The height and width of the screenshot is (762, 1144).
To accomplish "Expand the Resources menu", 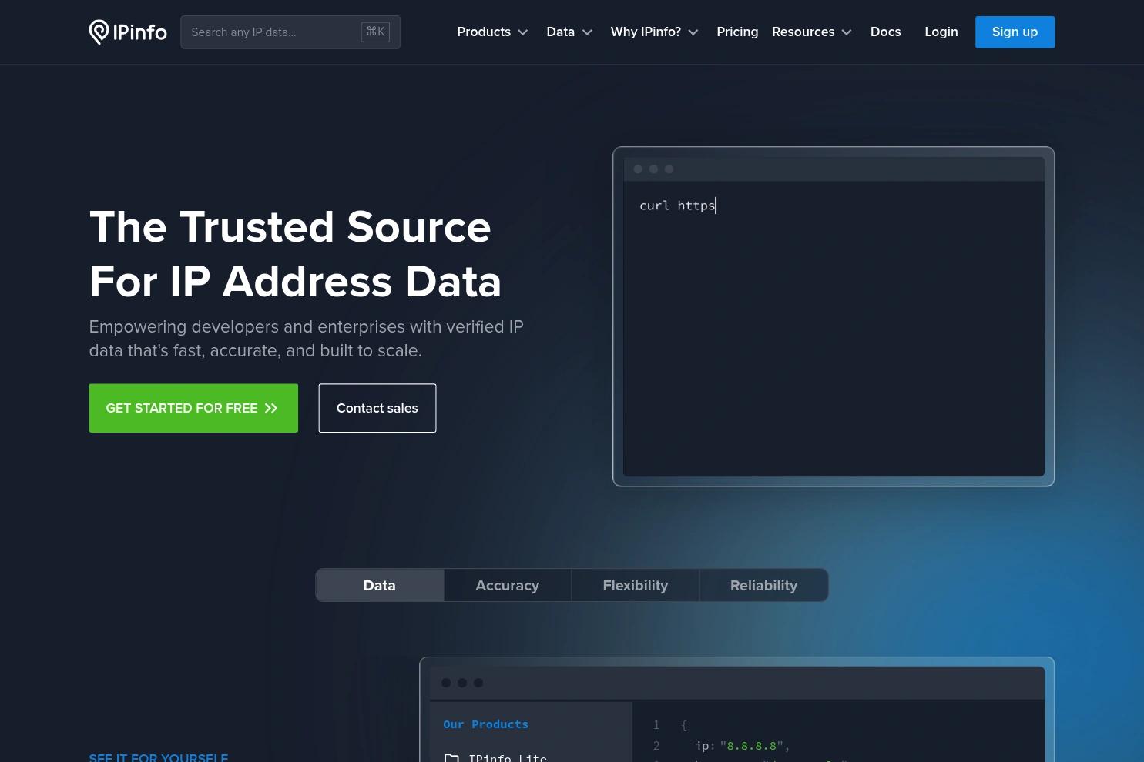I will (x=812, y=32).
